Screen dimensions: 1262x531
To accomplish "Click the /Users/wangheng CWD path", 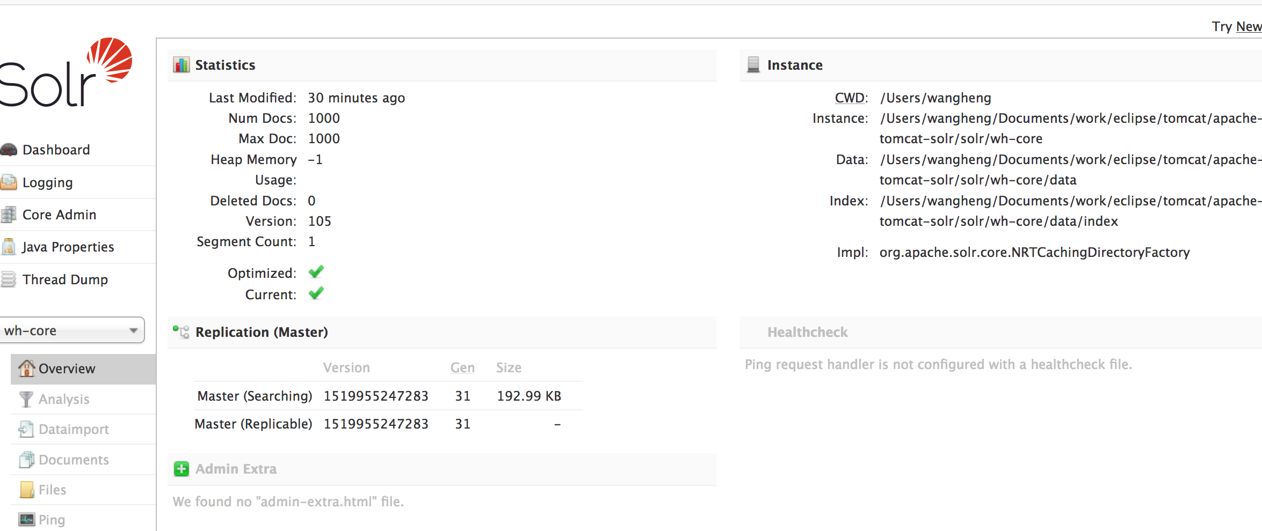I will coord(935,98).
